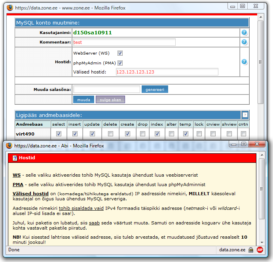Click the underlined Välised hostid term in help
Image resolution: width=273 pixels, height=262 pixels.
[30, 194]
